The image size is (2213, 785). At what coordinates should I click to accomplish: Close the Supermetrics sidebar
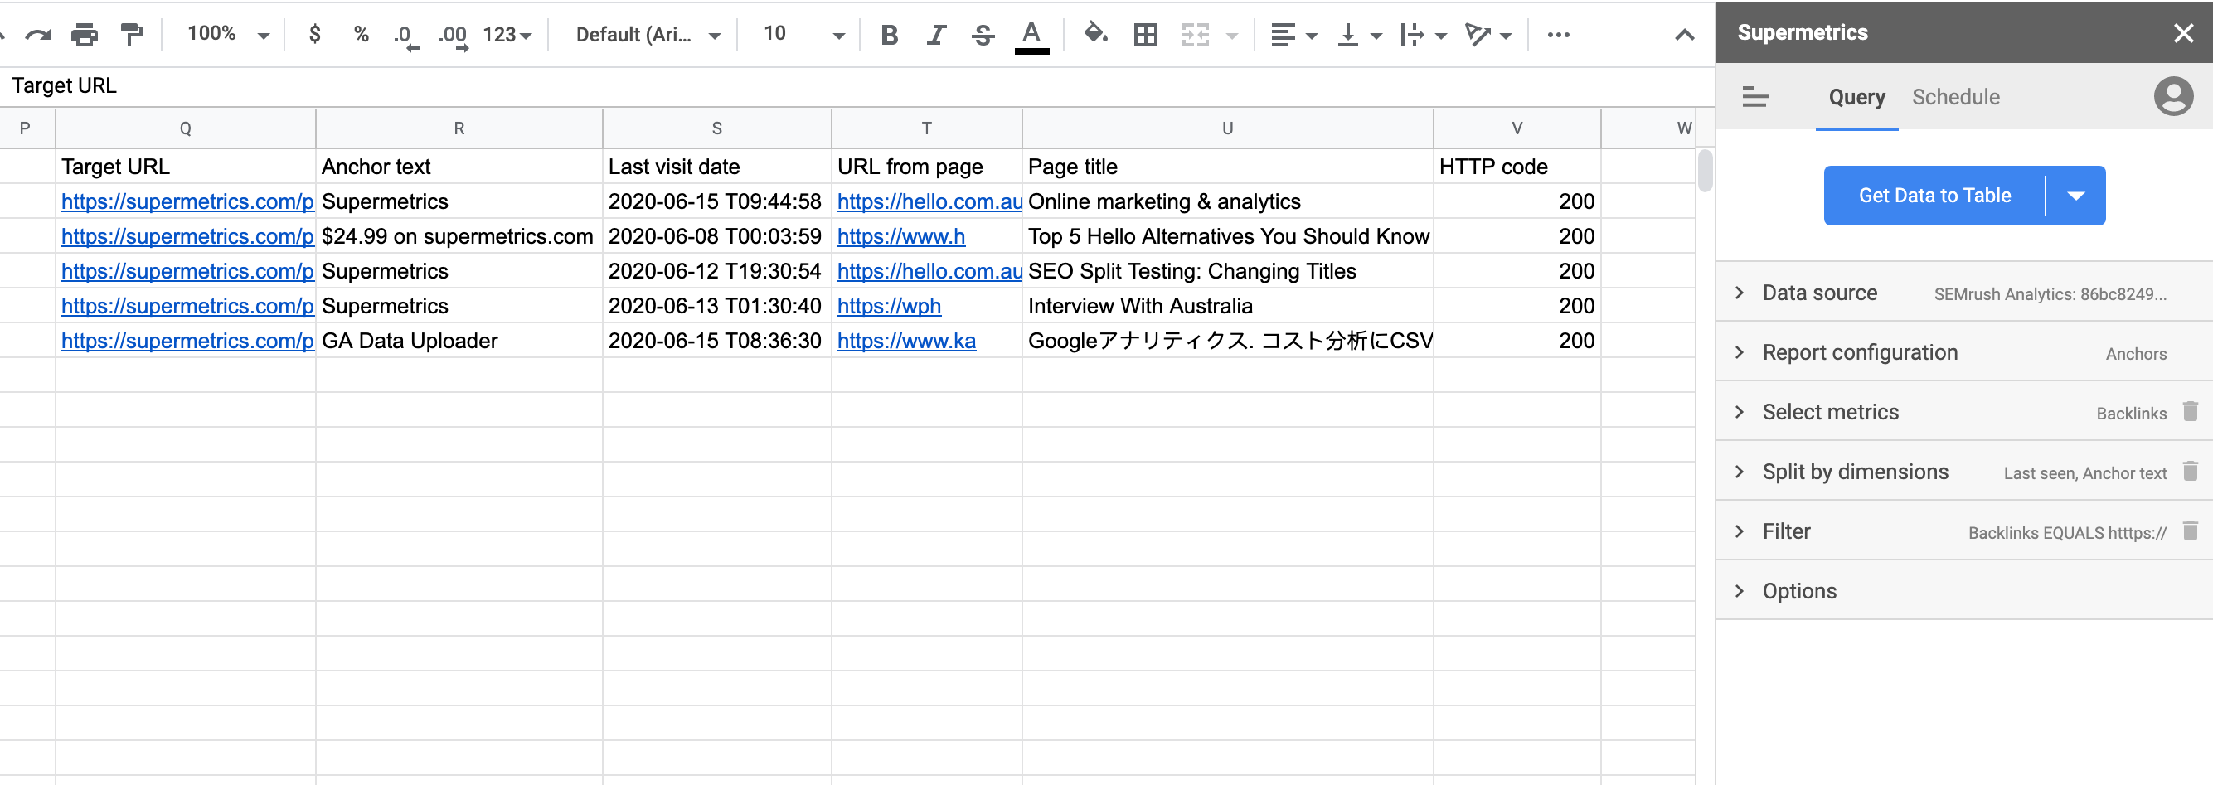[2183, 33]
